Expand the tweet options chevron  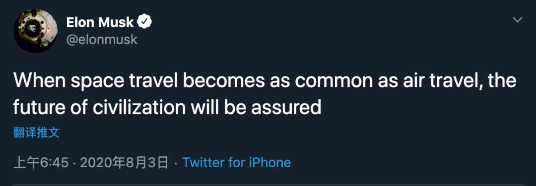(518, 20)
